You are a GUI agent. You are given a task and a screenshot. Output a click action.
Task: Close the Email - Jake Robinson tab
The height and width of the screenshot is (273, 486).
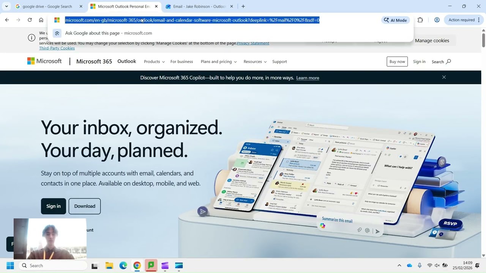pos(232,6)
